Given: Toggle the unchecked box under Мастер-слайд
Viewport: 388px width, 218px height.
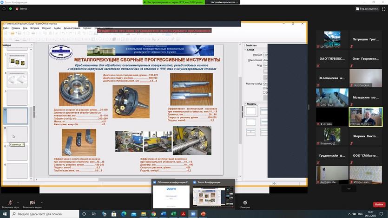Looking at the screenshot, I should 264,93.
